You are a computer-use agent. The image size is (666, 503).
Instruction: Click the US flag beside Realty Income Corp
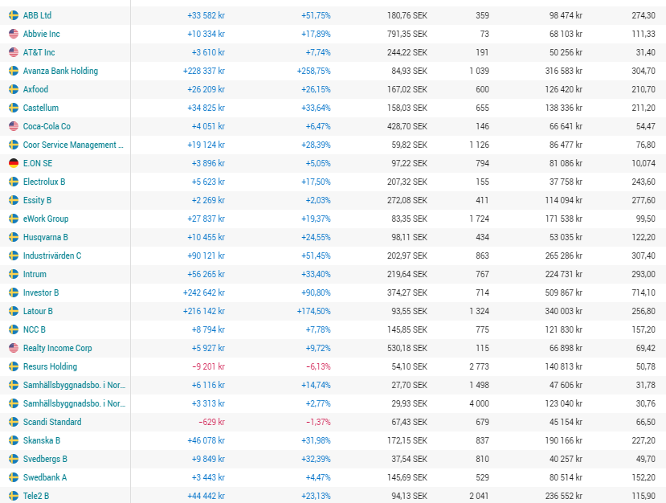pyautogui.click(x=14, y=348)
